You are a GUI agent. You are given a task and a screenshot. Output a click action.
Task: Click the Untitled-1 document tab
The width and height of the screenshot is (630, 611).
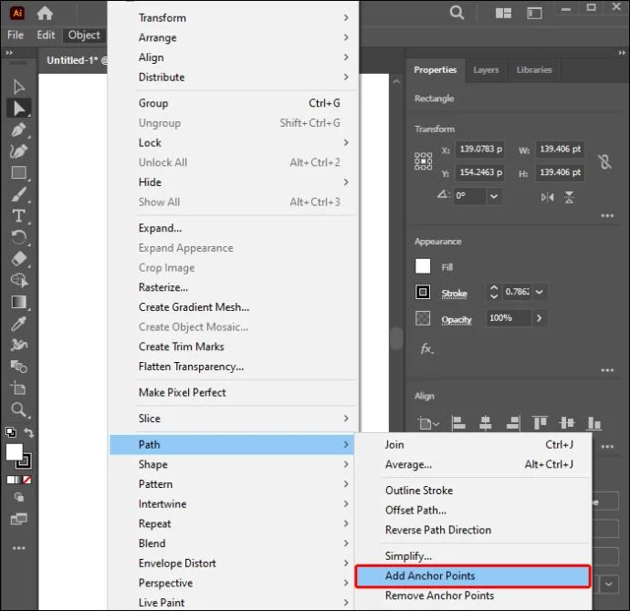click(76, 60)
